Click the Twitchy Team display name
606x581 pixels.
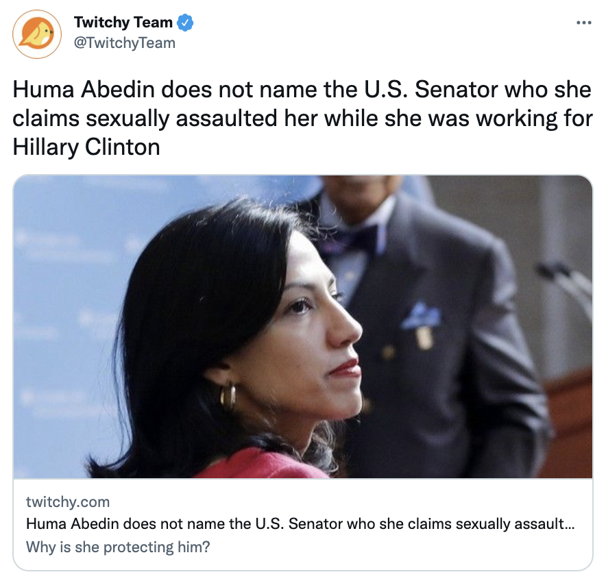pyautogui.click(x=123, y=23)
